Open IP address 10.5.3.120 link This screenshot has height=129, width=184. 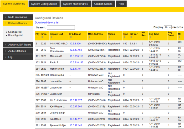pos(75,44)
